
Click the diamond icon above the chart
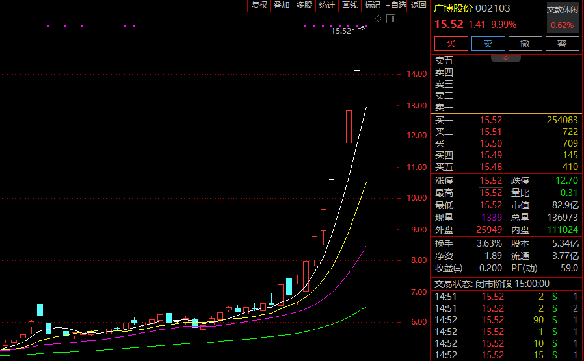pos(379,19)
